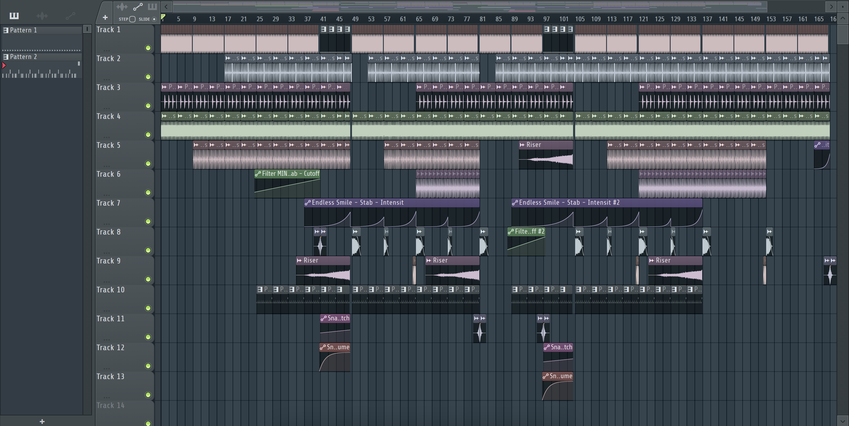Screen dimensions: 849x426
Task: Click the Track 5 Riser clip icon
Action: (x=522, y=145)
